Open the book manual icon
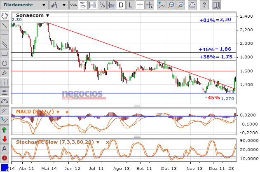 tap(216, 5)
